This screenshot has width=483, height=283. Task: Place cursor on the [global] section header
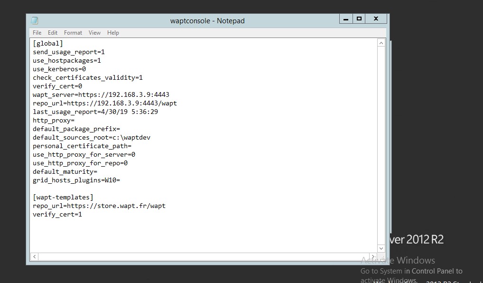[48, 43]
